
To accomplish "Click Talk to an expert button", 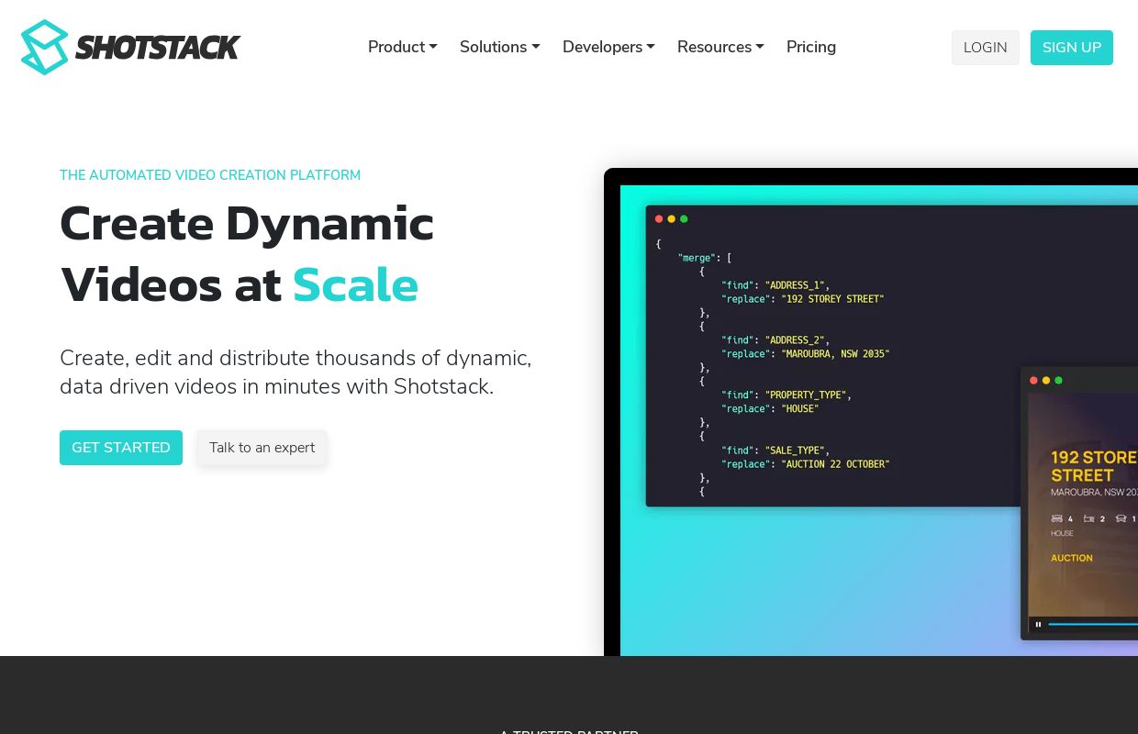I will pos(262,448).
